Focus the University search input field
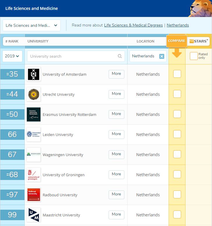The image size is (212, 226). tap(76, 56)
